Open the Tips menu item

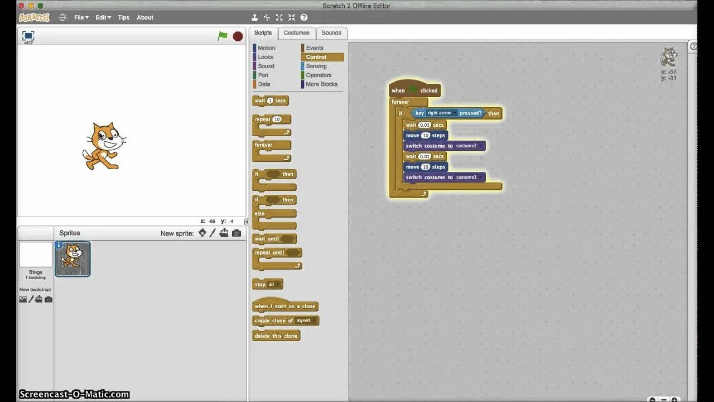point(124,17)
